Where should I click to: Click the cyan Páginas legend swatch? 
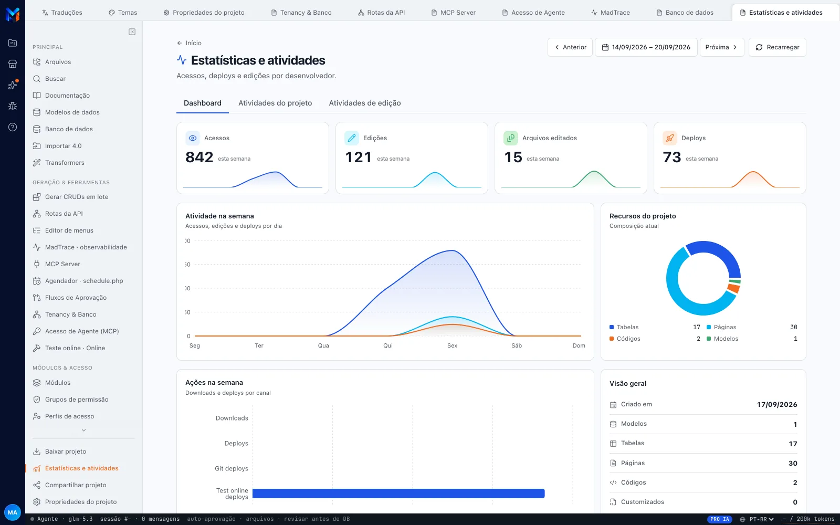point(709,327)
